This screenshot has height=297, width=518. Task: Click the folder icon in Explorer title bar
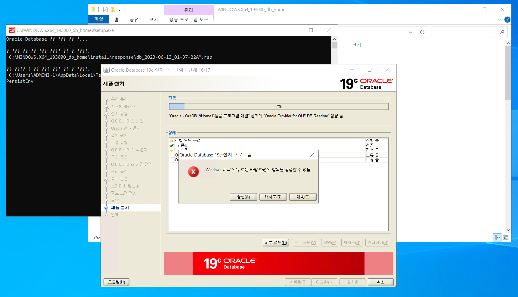coord(93,9)
